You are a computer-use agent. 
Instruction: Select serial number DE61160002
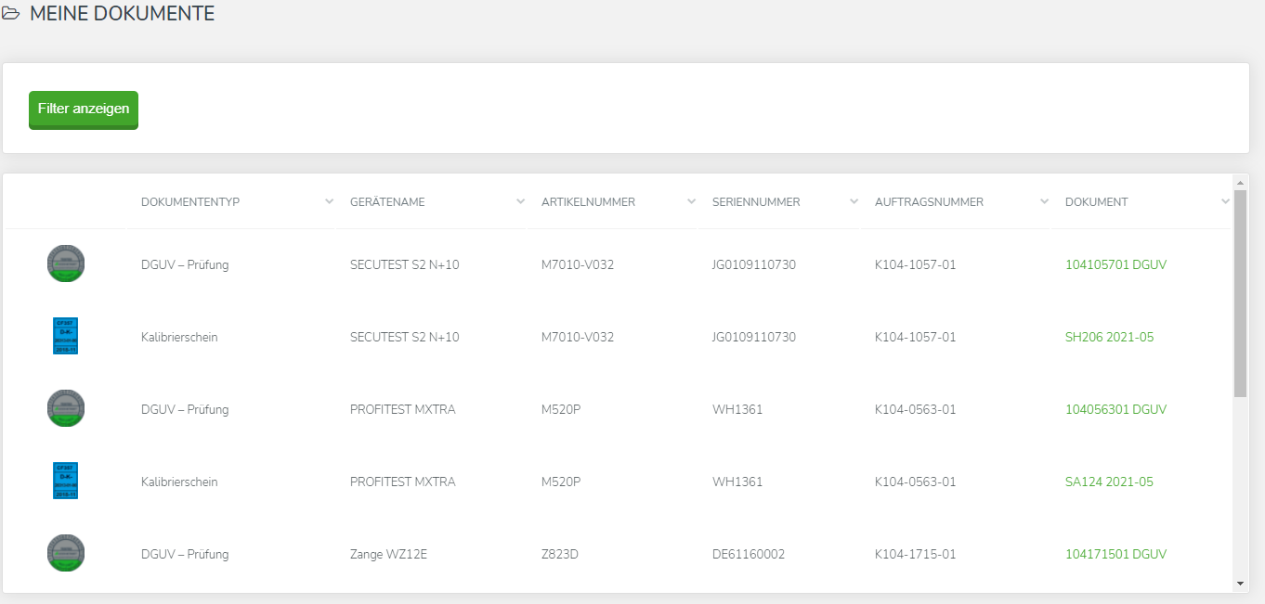point(749,554)
